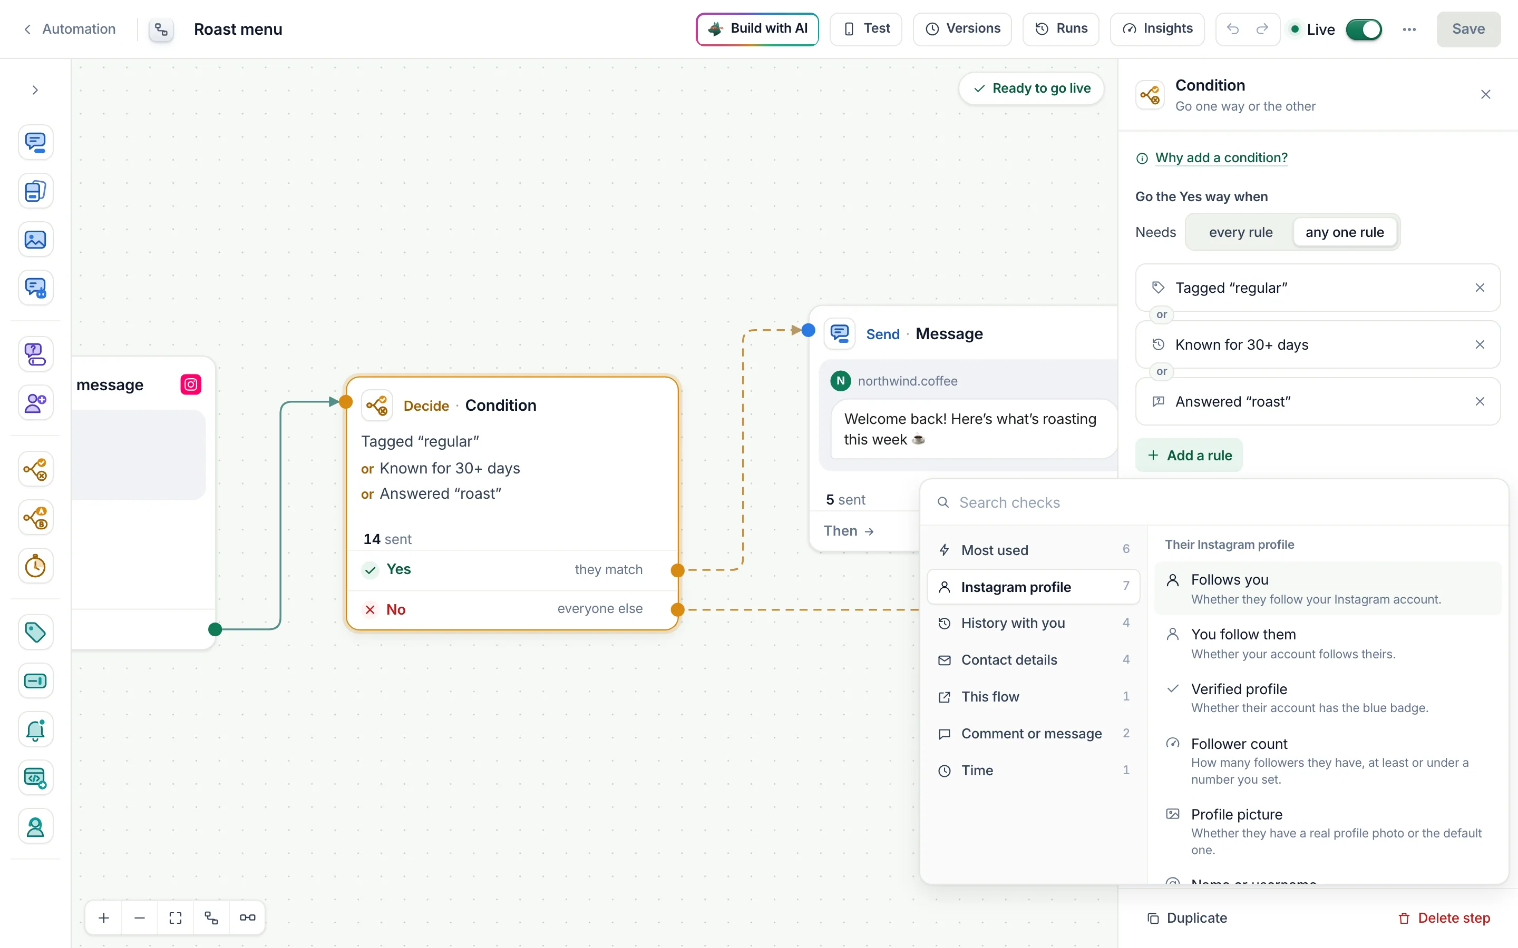Select the condition step icon in sidebar

tap(35, 469)
